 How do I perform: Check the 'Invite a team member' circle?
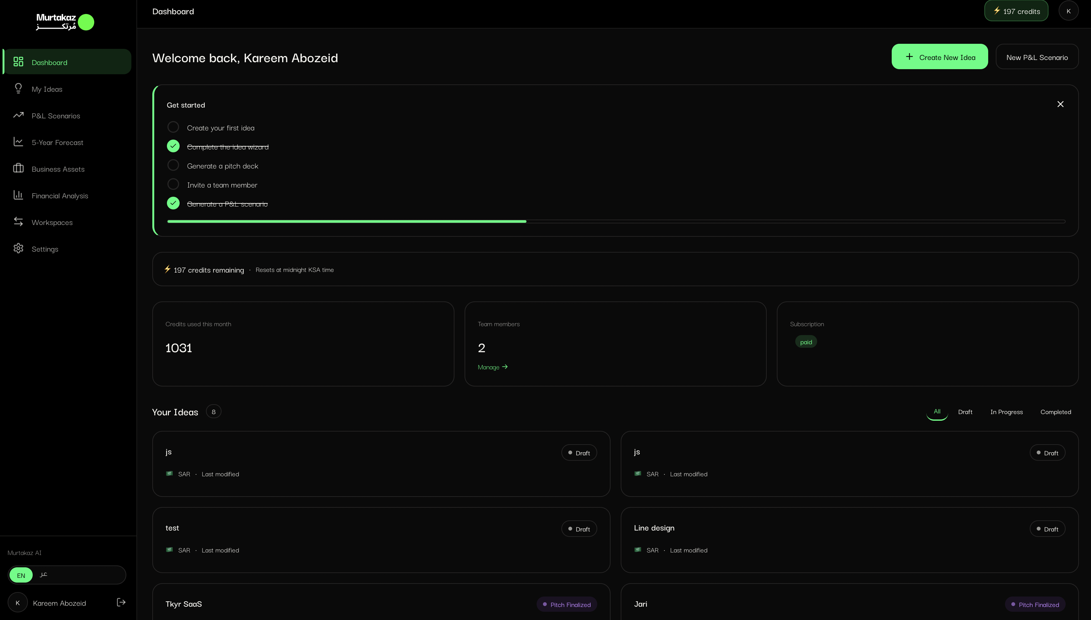pyautogui.click(x=173, y=184)
